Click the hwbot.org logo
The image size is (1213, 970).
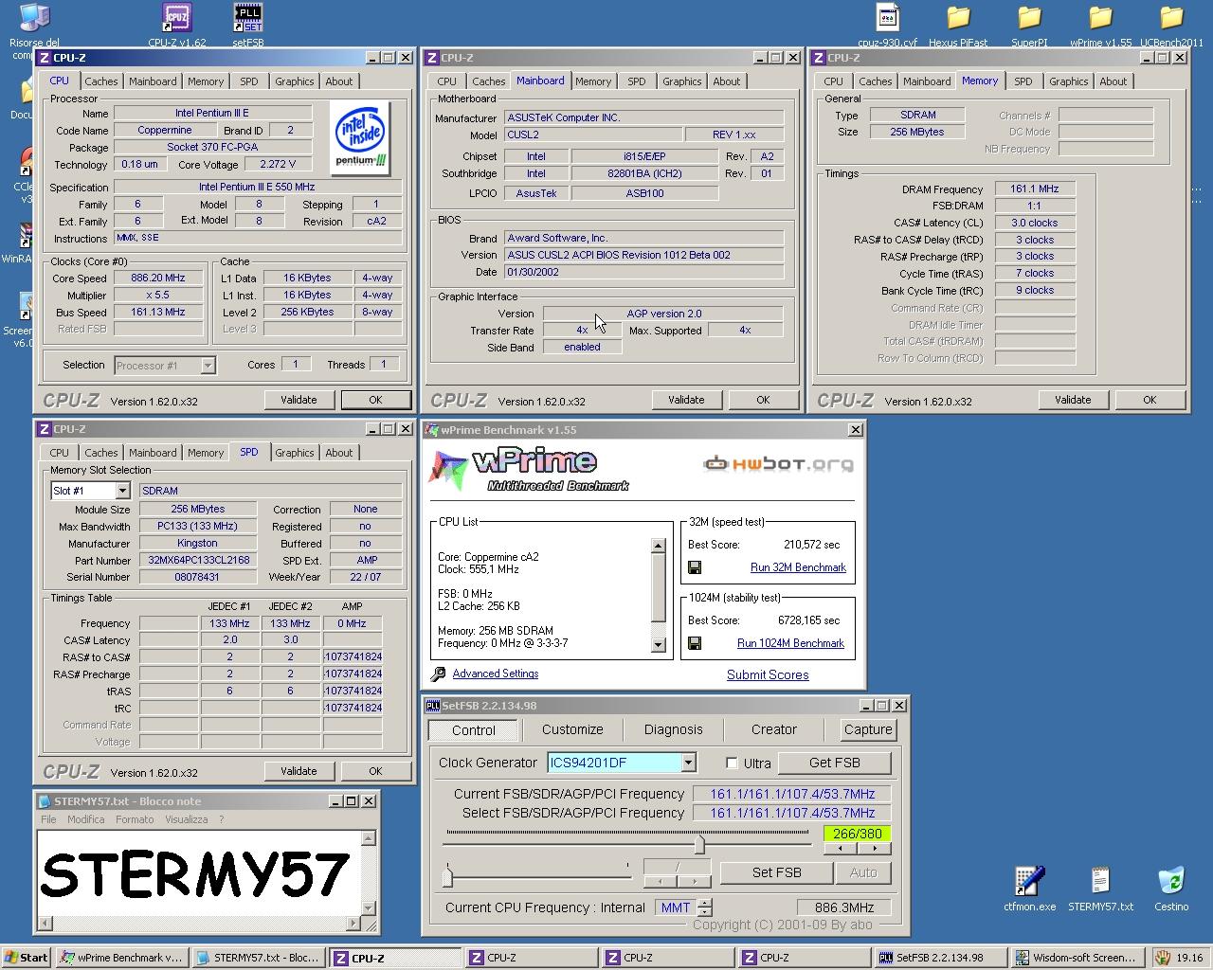(x=779, y=463)
